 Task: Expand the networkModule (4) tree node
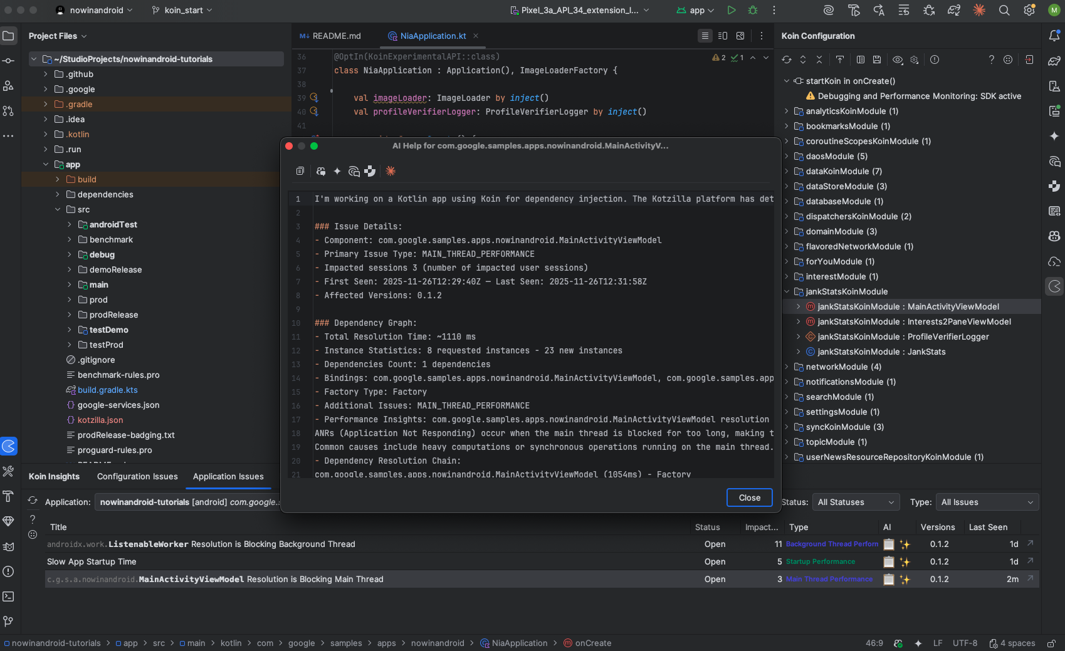coord(787,367)
